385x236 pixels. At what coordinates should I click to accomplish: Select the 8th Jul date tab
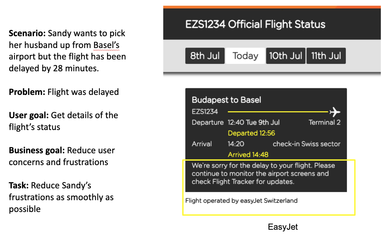click(x=205, y=56)
